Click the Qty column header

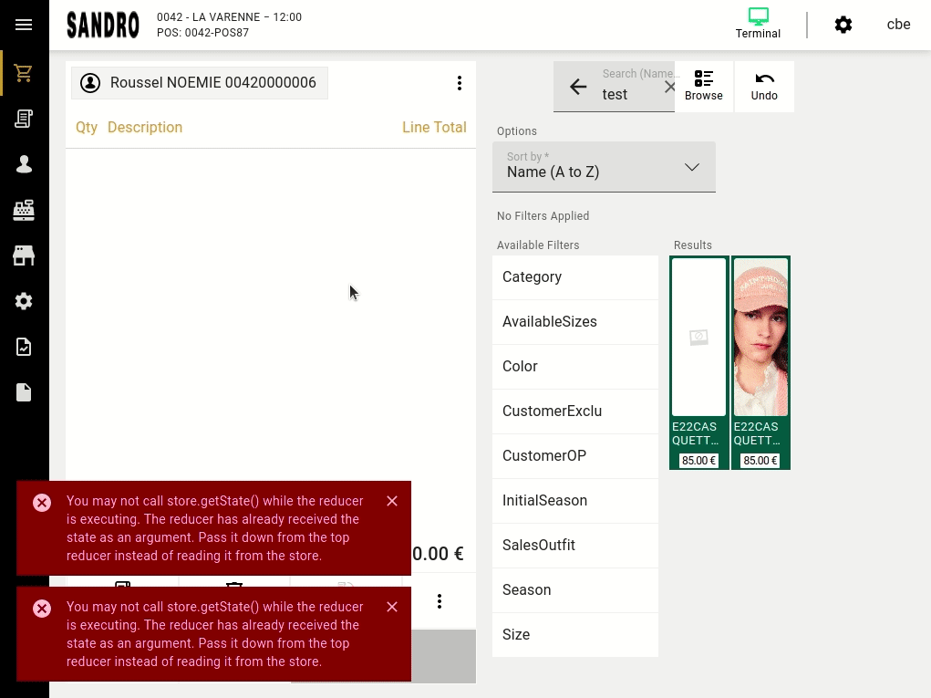87,127
